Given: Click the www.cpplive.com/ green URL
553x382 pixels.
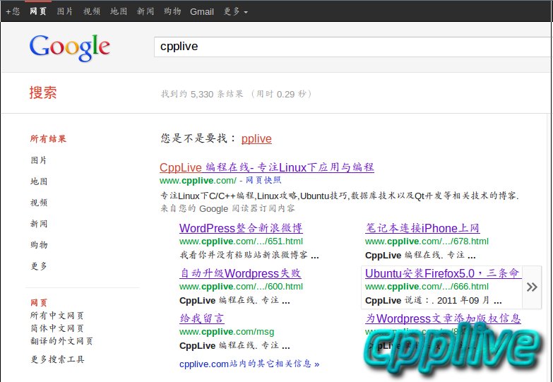Looking at the screenshot, I should [198, 181].
